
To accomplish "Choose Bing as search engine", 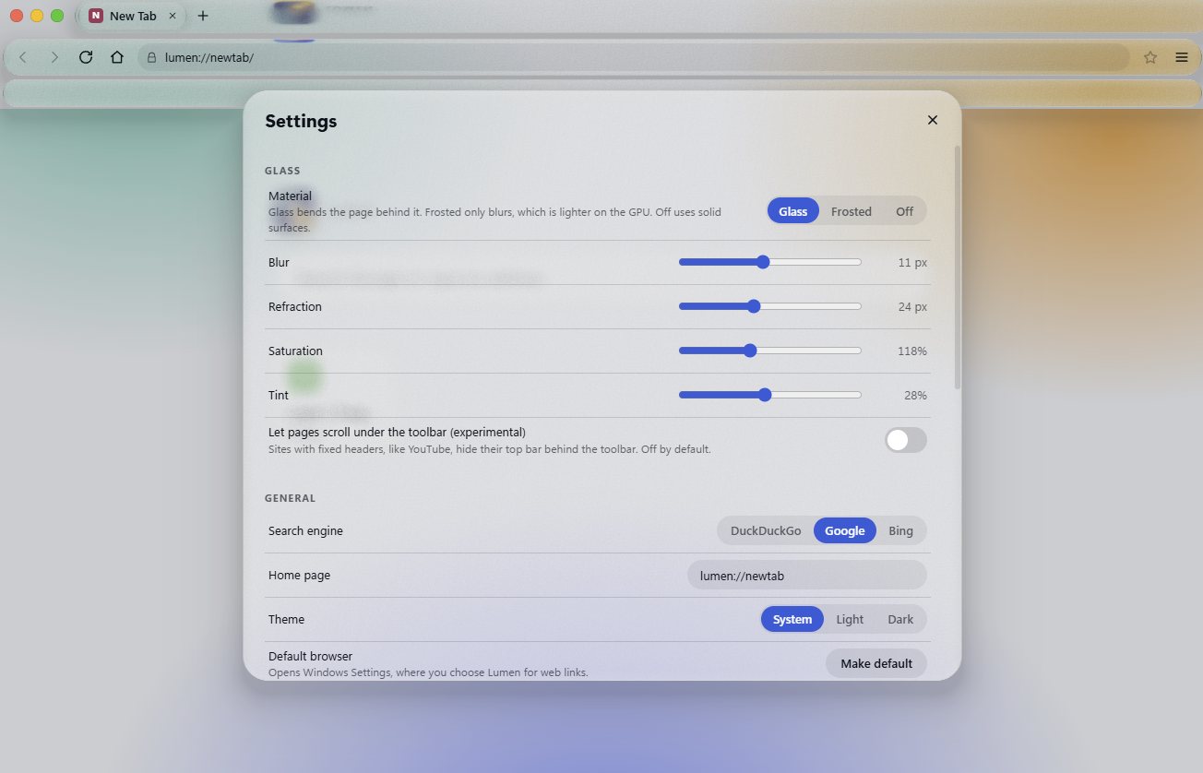I will point(900,530).
